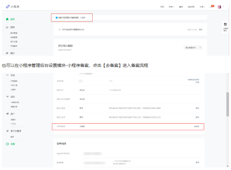
Task: Click 修改 link in 相关公众号 row
Action: click(197, 117)
